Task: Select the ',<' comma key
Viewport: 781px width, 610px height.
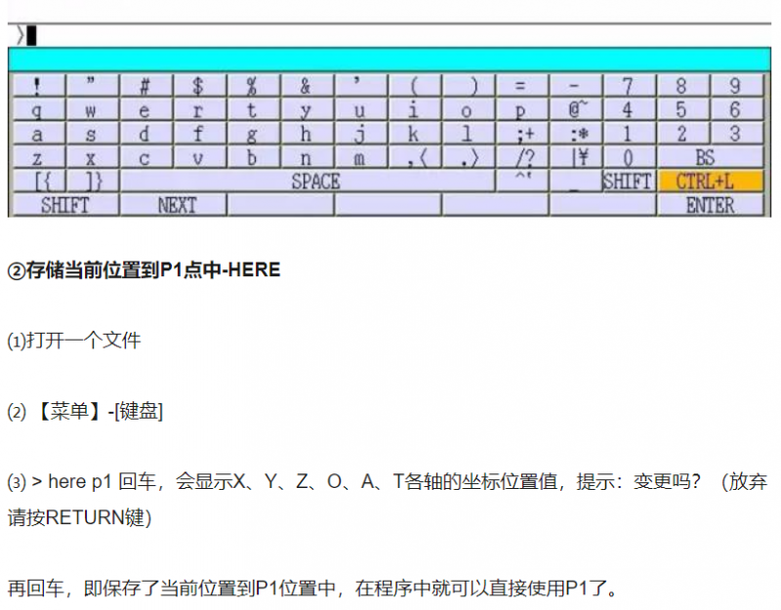Action: 415,157
